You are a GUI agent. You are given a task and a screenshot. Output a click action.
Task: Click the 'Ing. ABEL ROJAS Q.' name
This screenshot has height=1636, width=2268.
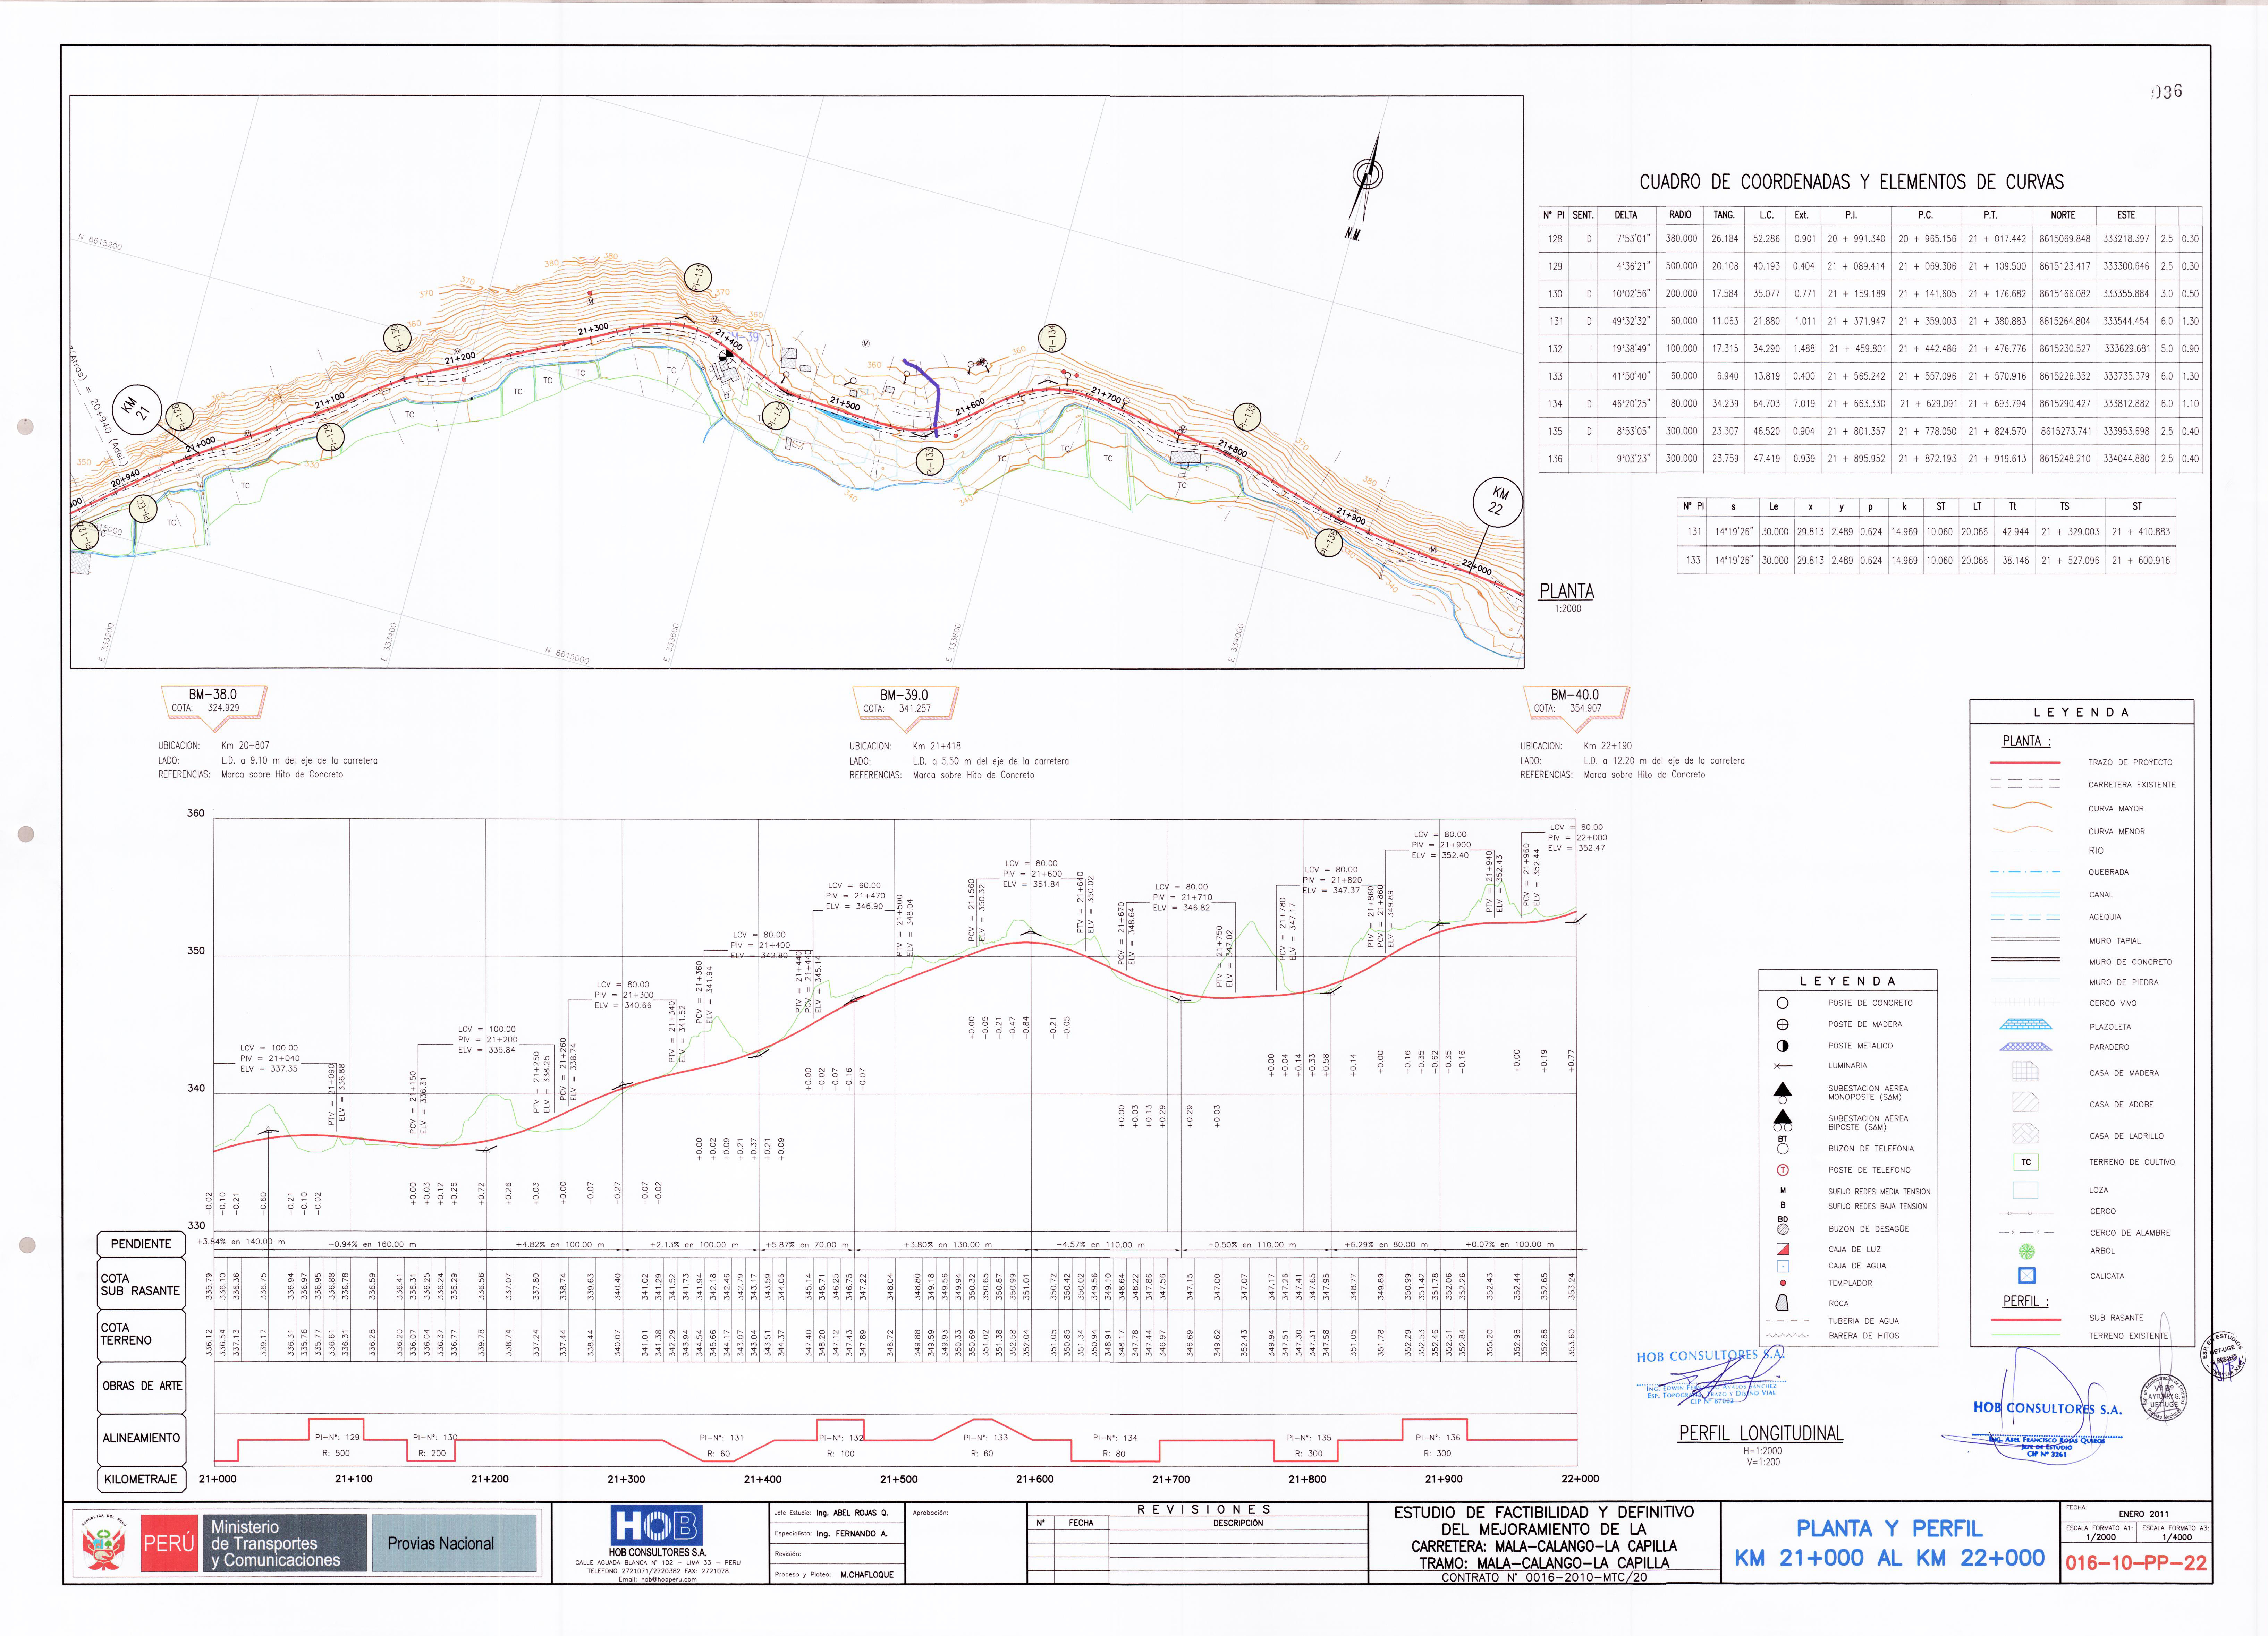point(852,1513)
